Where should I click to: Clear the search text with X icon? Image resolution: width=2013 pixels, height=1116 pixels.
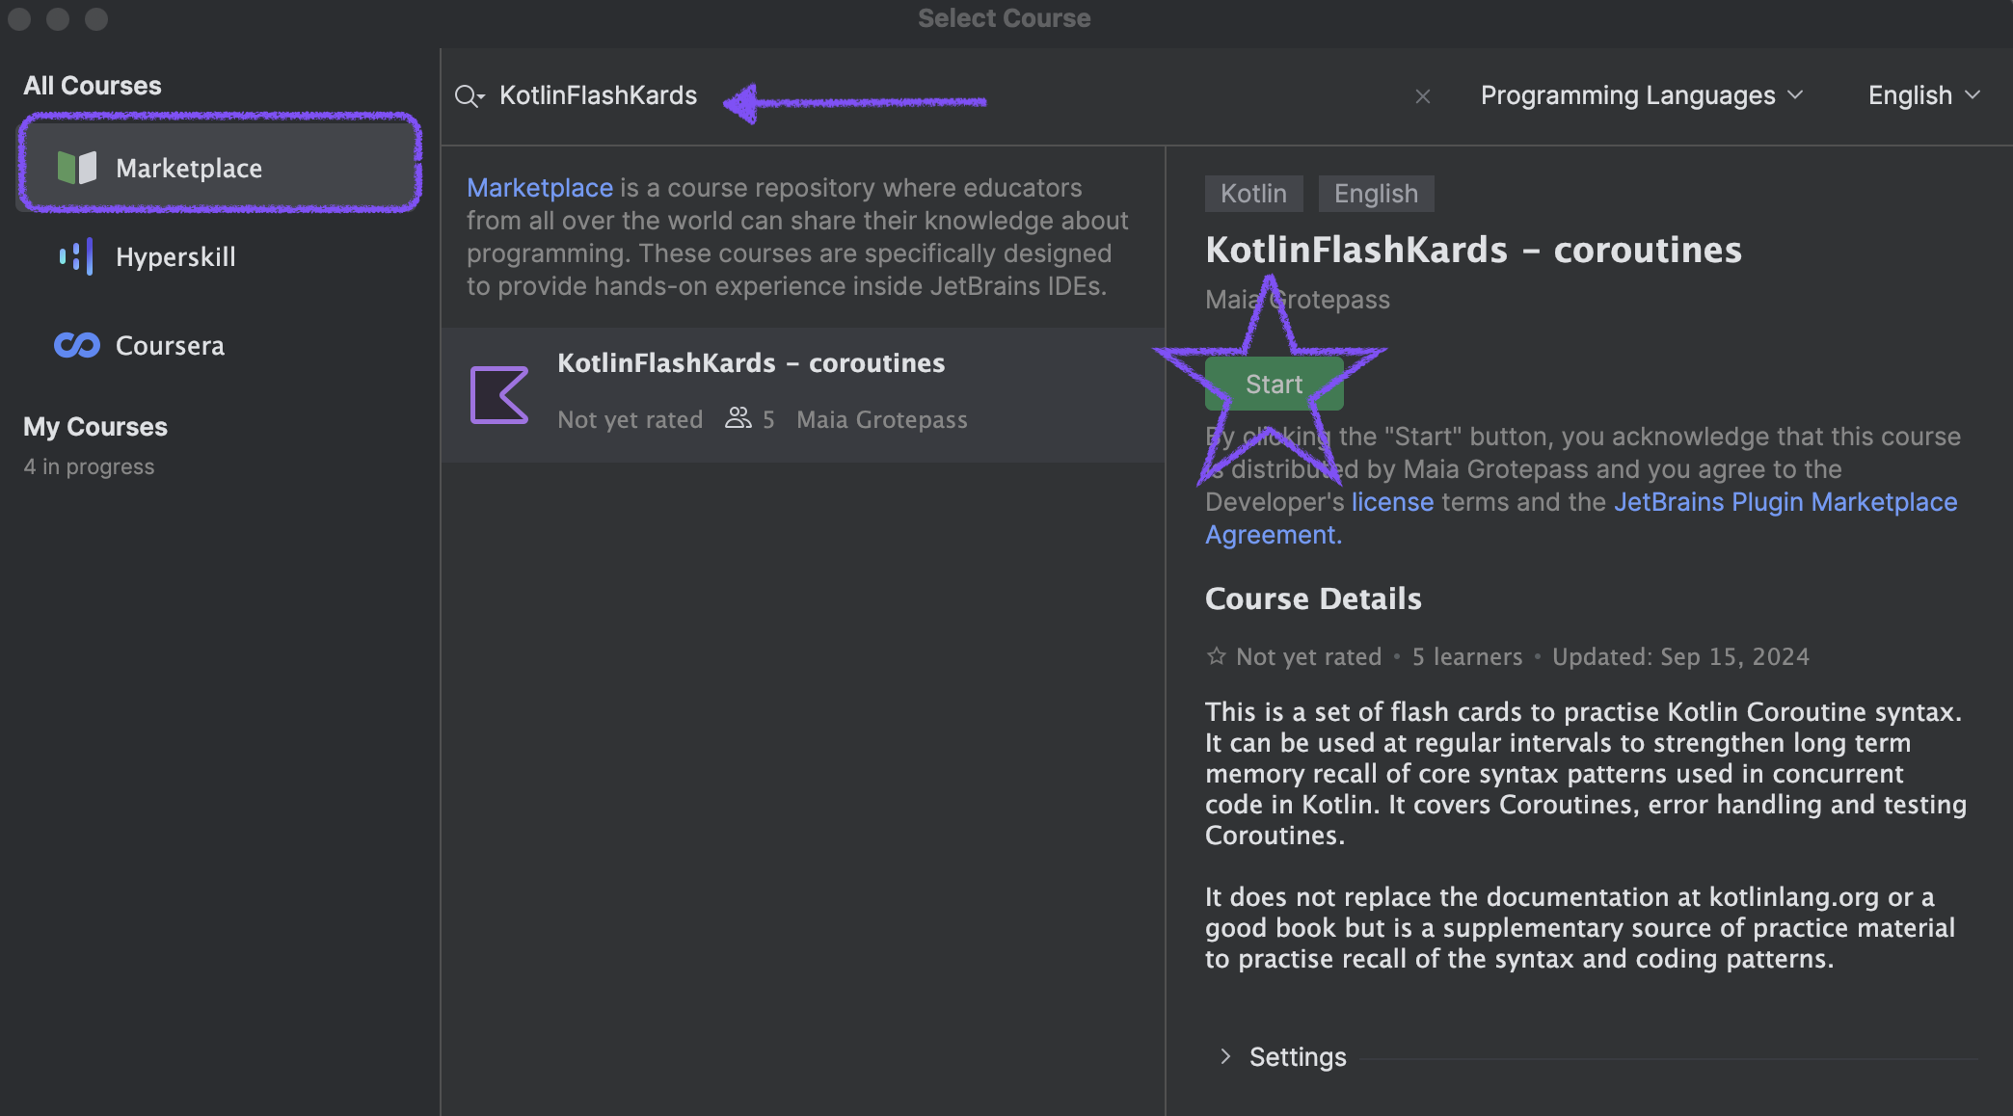click(1423, 96)
